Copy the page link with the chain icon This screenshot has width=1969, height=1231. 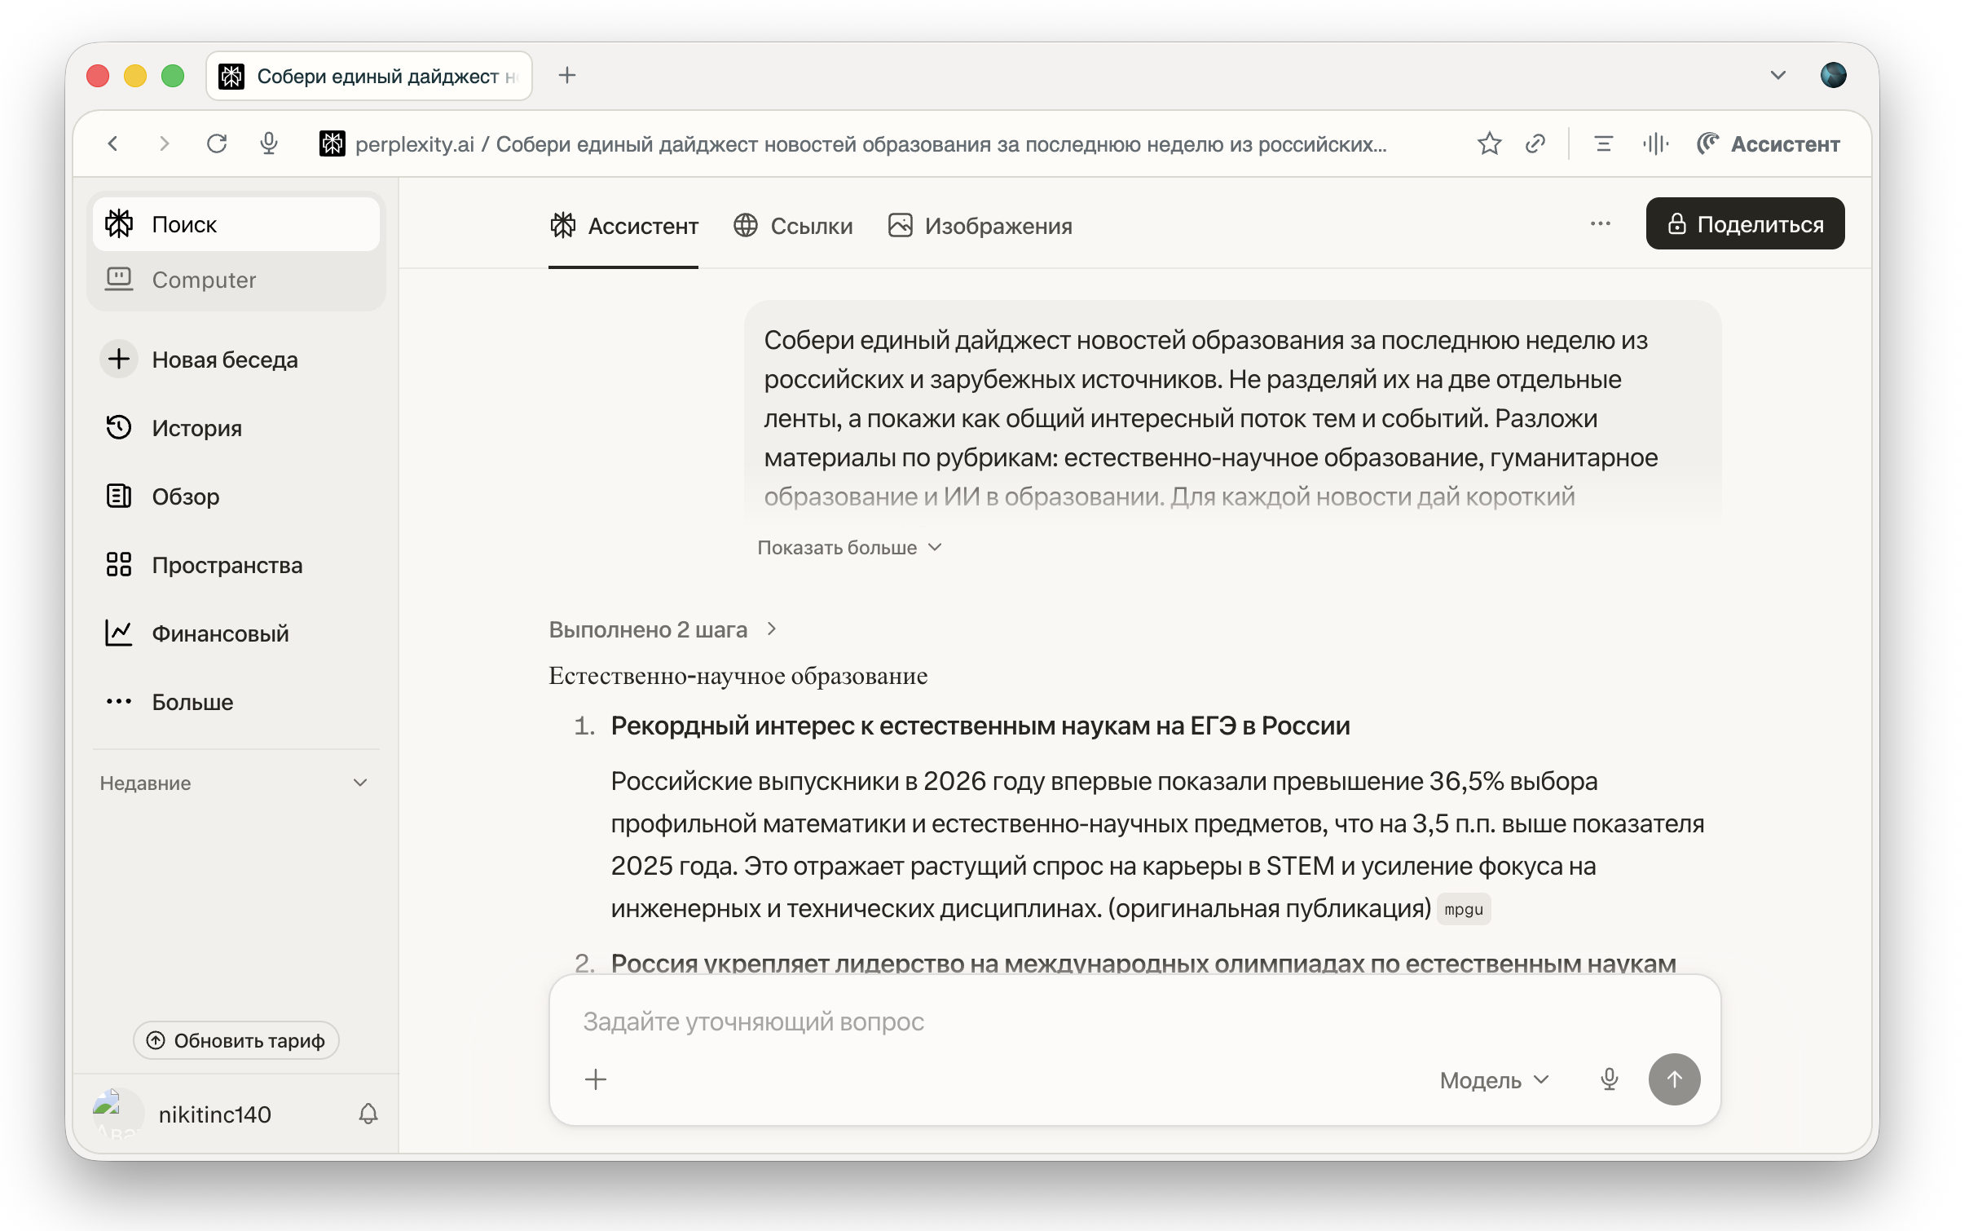coord(1535,143)
